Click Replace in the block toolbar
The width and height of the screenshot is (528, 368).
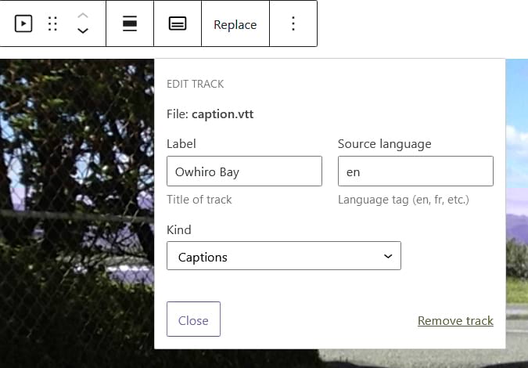(235, 24)
